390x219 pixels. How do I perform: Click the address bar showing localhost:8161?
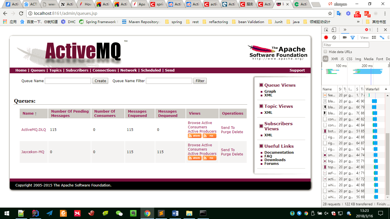pos(180,13)
